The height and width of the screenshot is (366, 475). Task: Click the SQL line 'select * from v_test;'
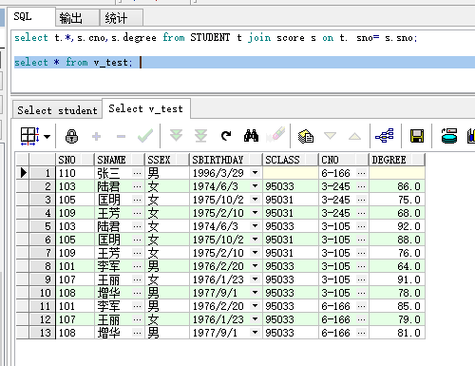click(73, 62)
